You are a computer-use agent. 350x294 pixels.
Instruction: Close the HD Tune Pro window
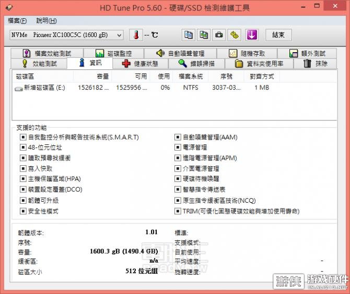click(x=335, y=6)
